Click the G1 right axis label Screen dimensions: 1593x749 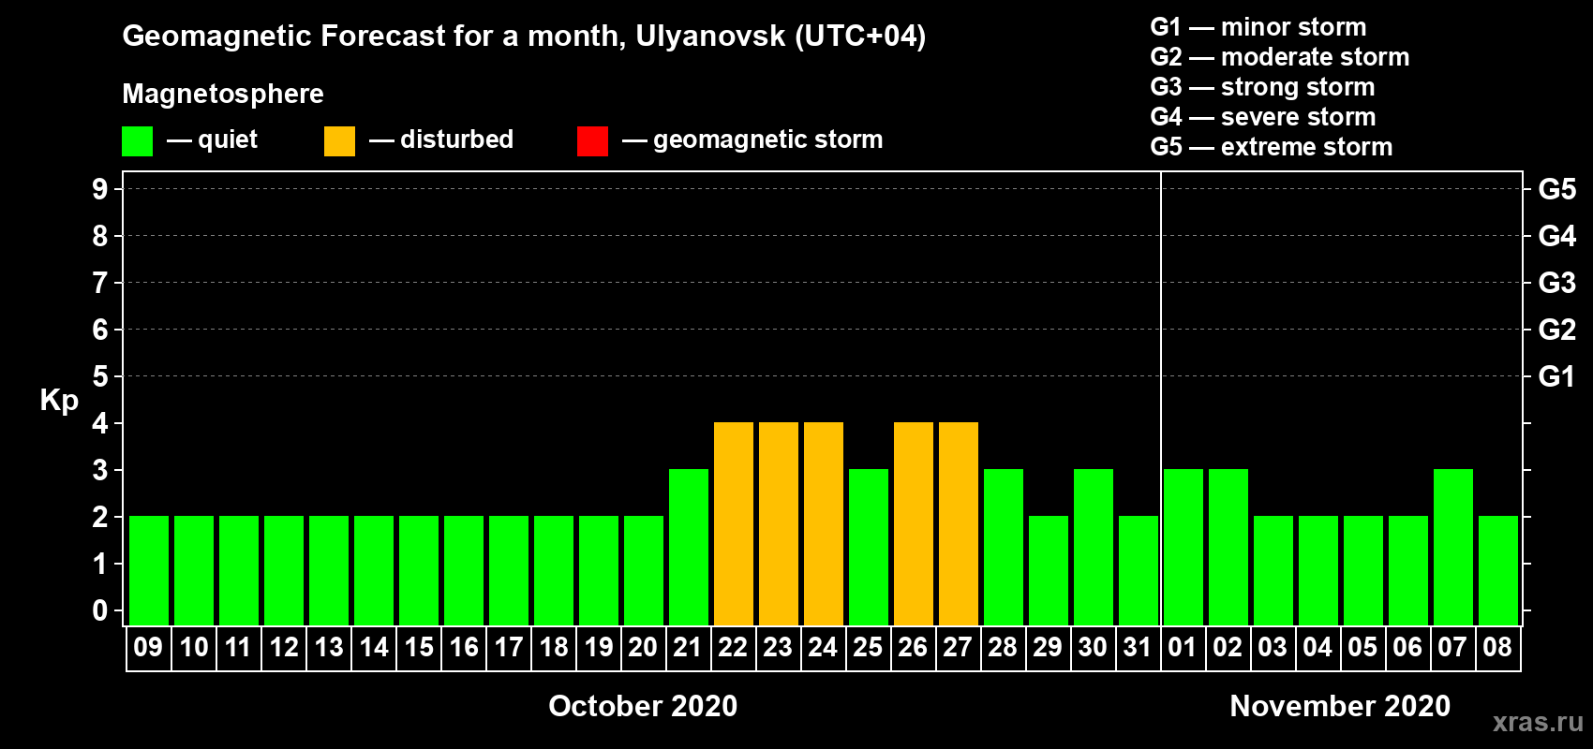tap(1557, 376)
